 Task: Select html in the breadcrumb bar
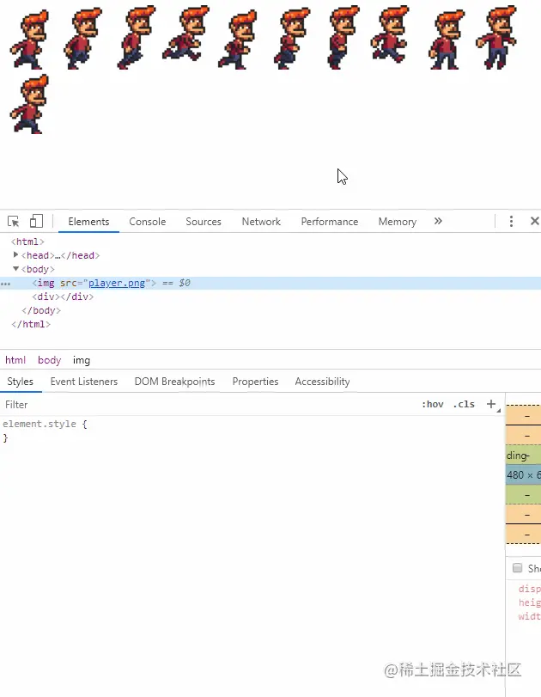[x=15, y=360]
